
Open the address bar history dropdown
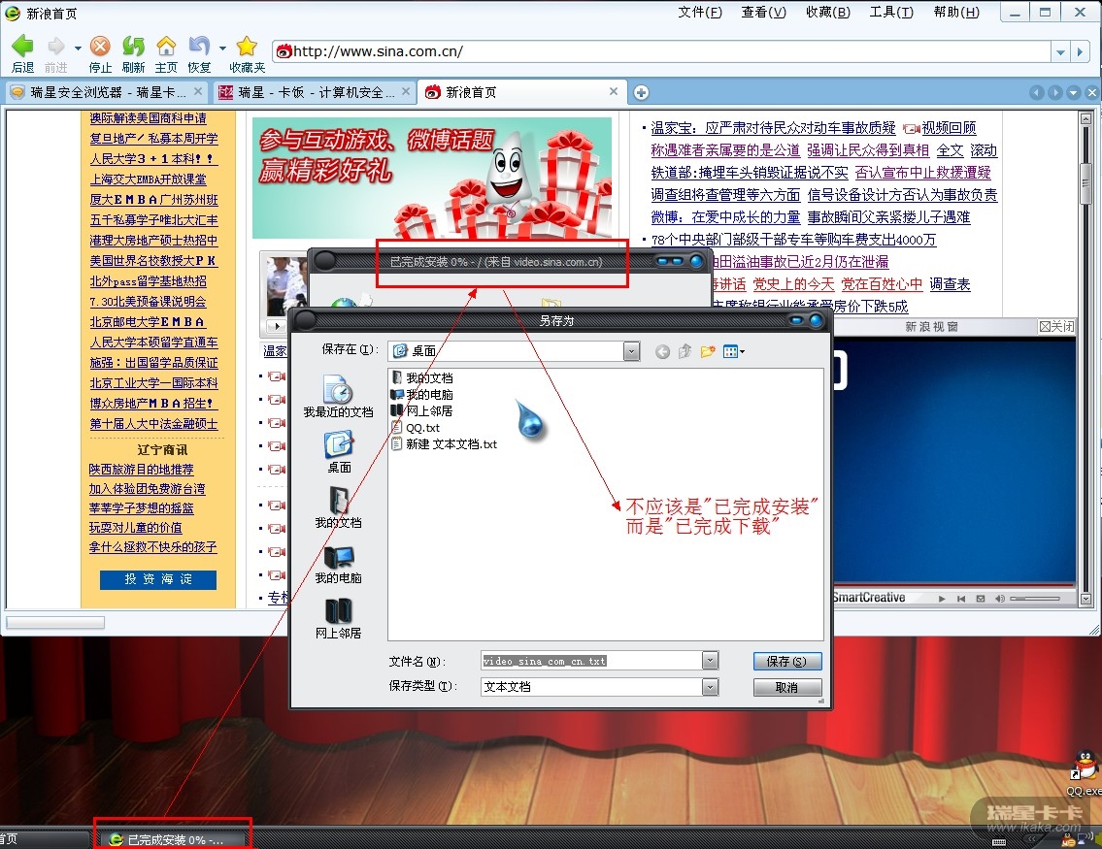[1060, 52]
